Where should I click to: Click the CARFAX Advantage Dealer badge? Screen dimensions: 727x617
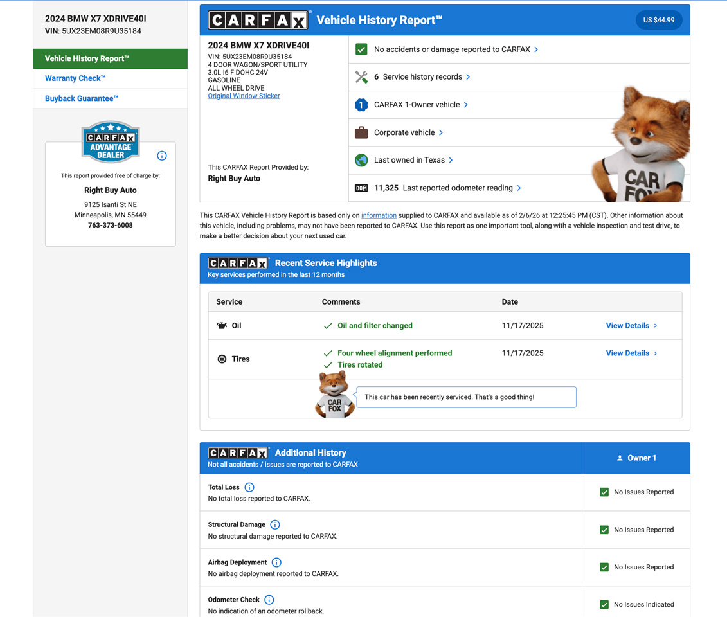[111, 141]
